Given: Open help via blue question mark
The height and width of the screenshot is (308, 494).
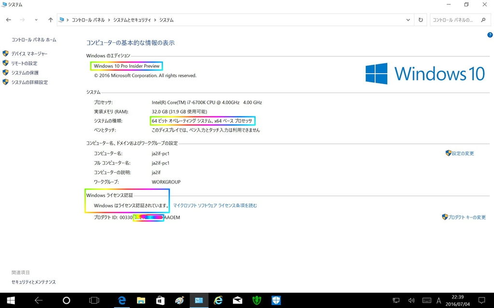Looking at the screenshot, I should click(x=490, y=35).
